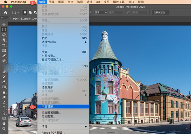The height and width of the screenshot is (134, 191).
Task: Select the Eyedropper tool
Action: coord(4,55)
